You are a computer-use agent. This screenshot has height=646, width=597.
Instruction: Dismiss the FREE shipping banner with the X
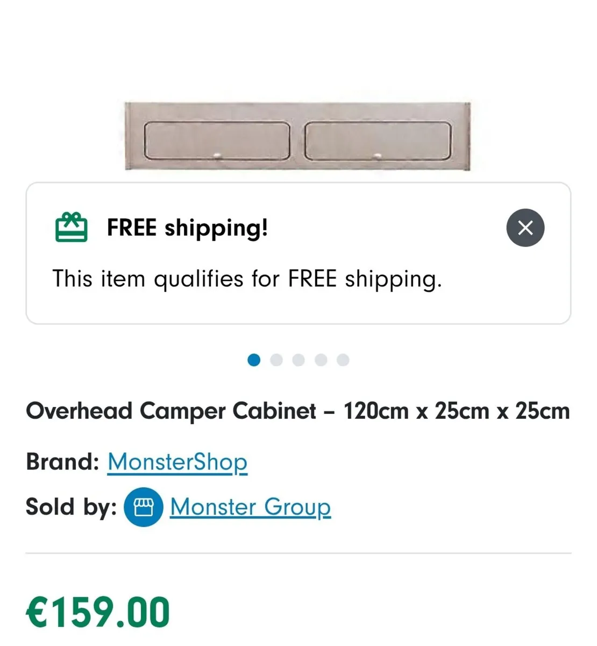[x=525, y=228]
